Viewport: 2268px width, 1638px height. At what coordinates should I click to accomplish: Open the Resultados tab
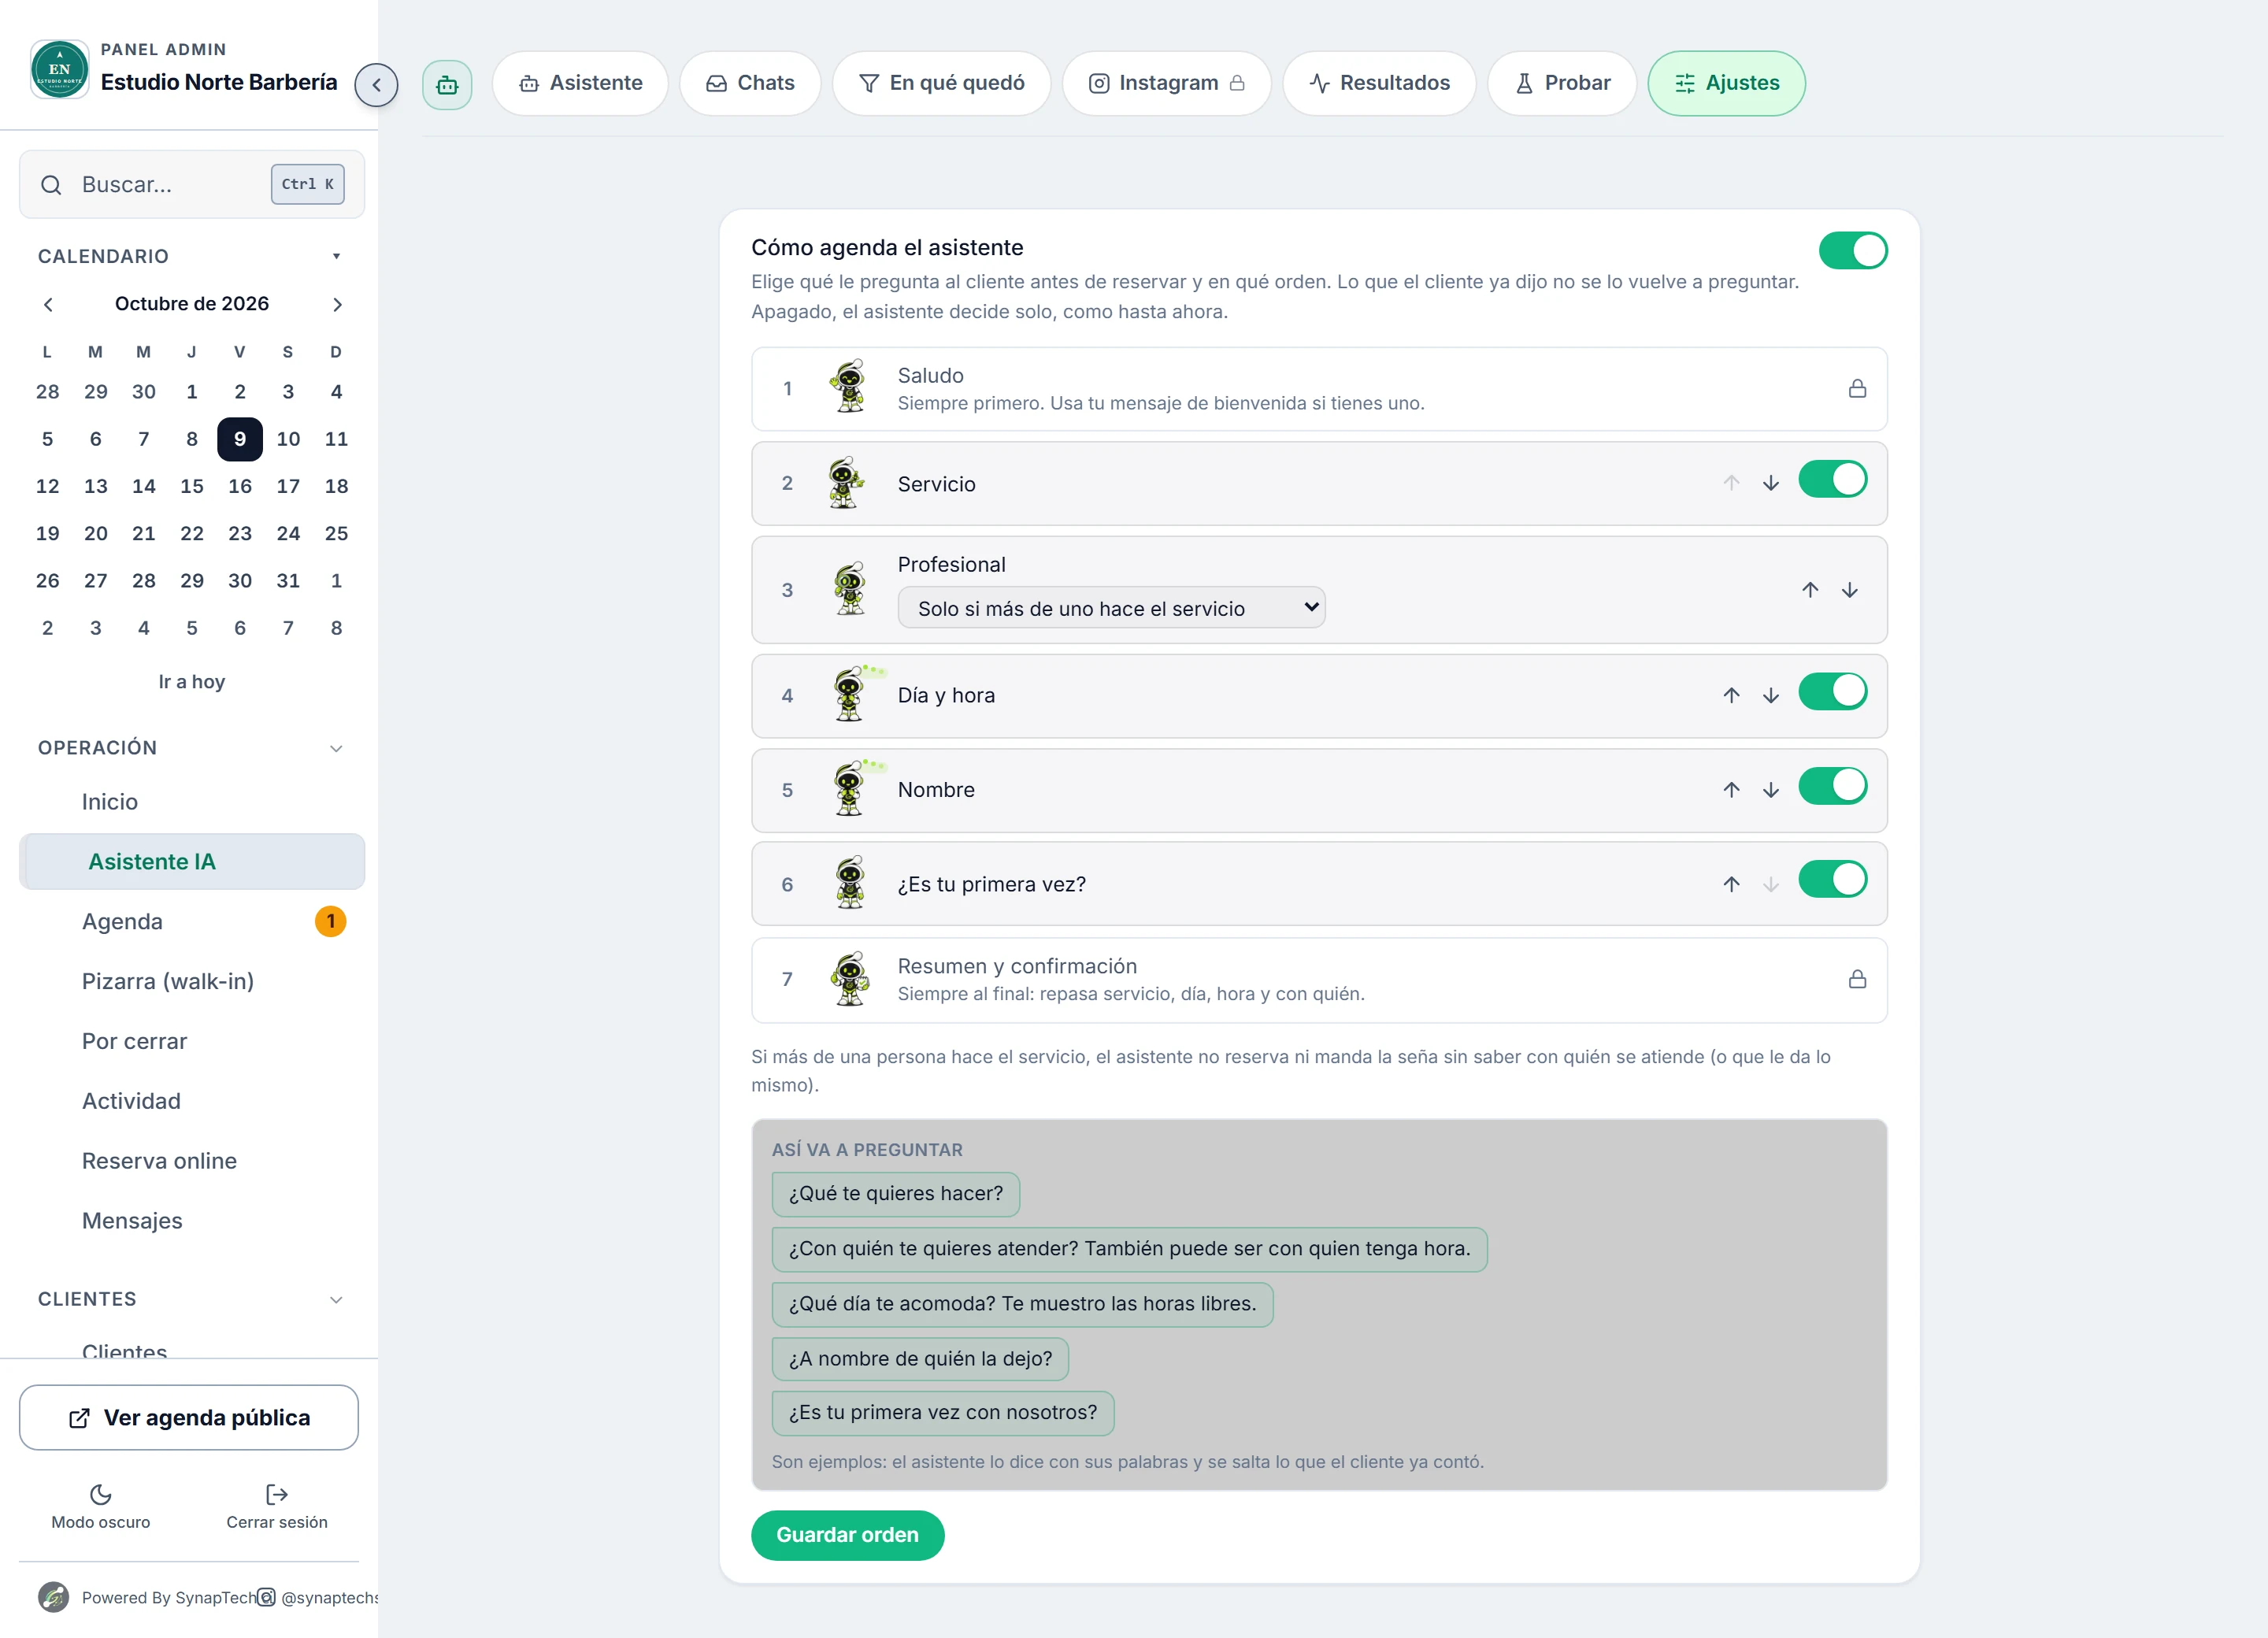[1379, 83]
